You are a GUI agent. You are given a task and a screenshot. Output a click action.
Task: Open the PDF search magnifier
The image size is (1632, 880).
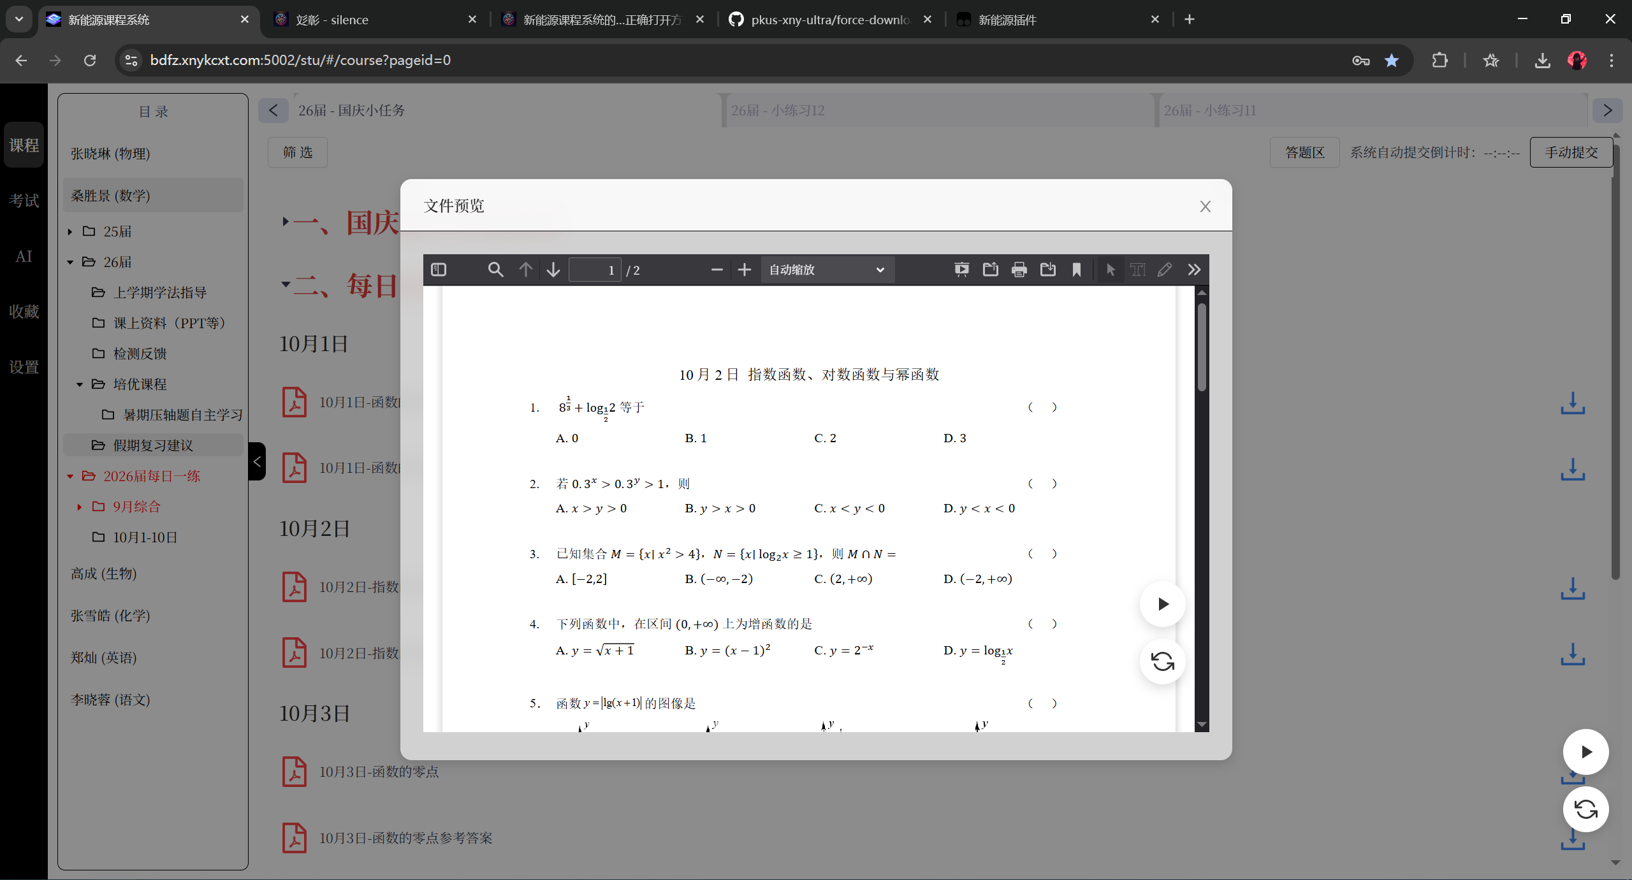(495, 270)
